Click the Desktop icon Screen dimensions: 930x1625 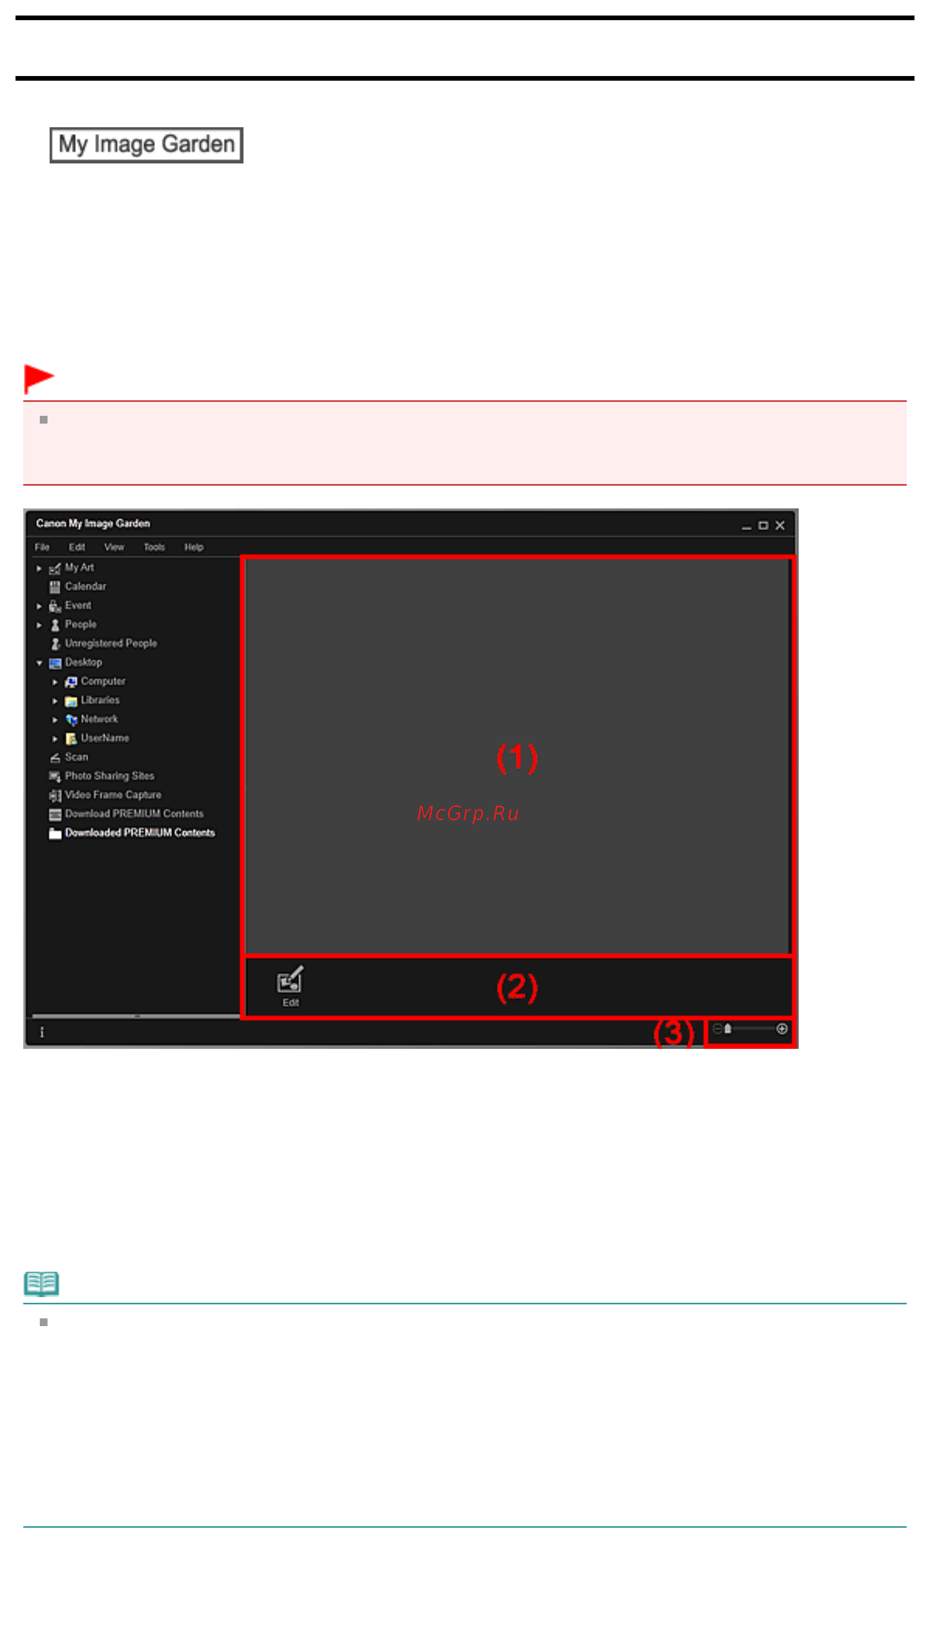[x=55, y=663]
